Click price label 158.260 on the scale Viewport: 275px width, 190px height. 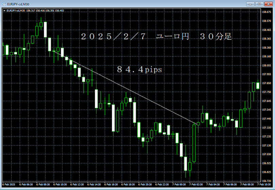point(267,47)
